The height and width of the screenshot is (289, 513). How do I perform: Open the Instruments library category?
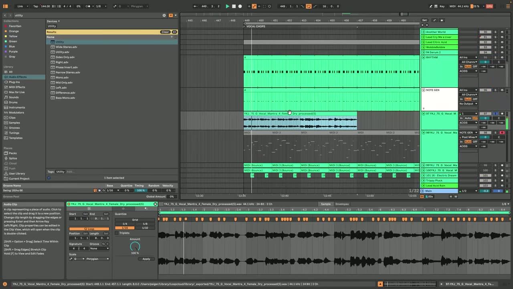tap(17, 108)
